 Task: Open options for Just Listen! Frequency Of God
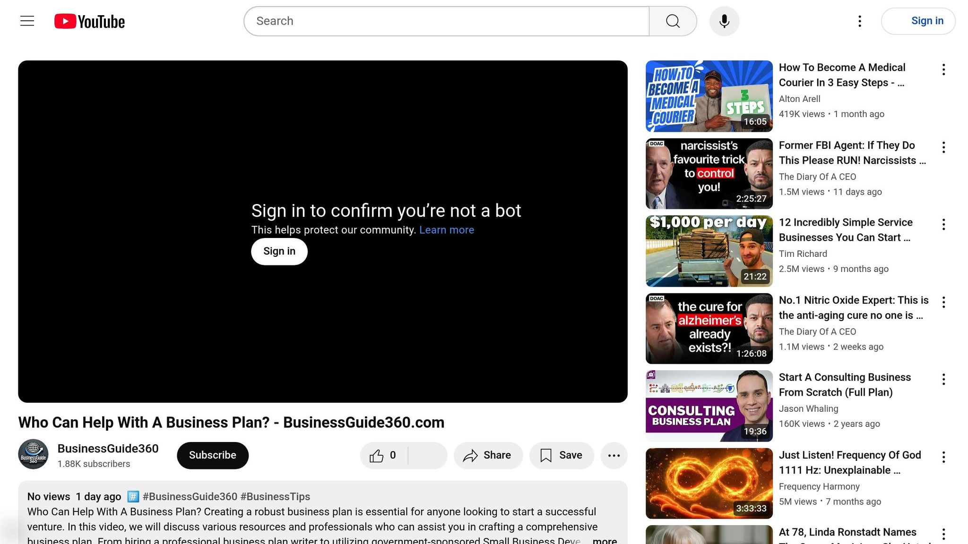coord(943,457)
